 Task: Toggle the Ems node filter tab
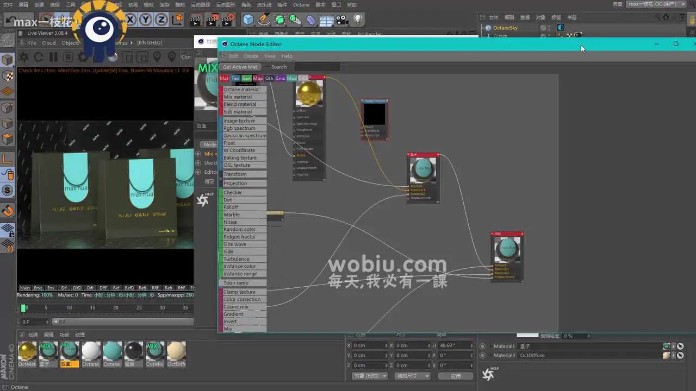click(281, 78)
